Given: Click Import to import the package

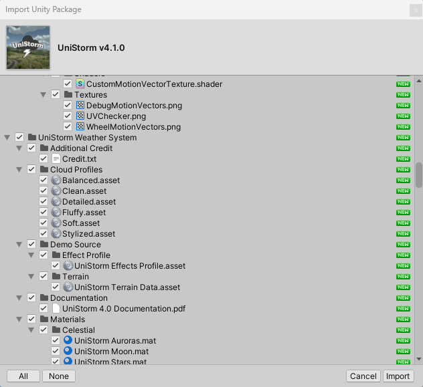Looking at the screenshot, I should click(398, 376).
